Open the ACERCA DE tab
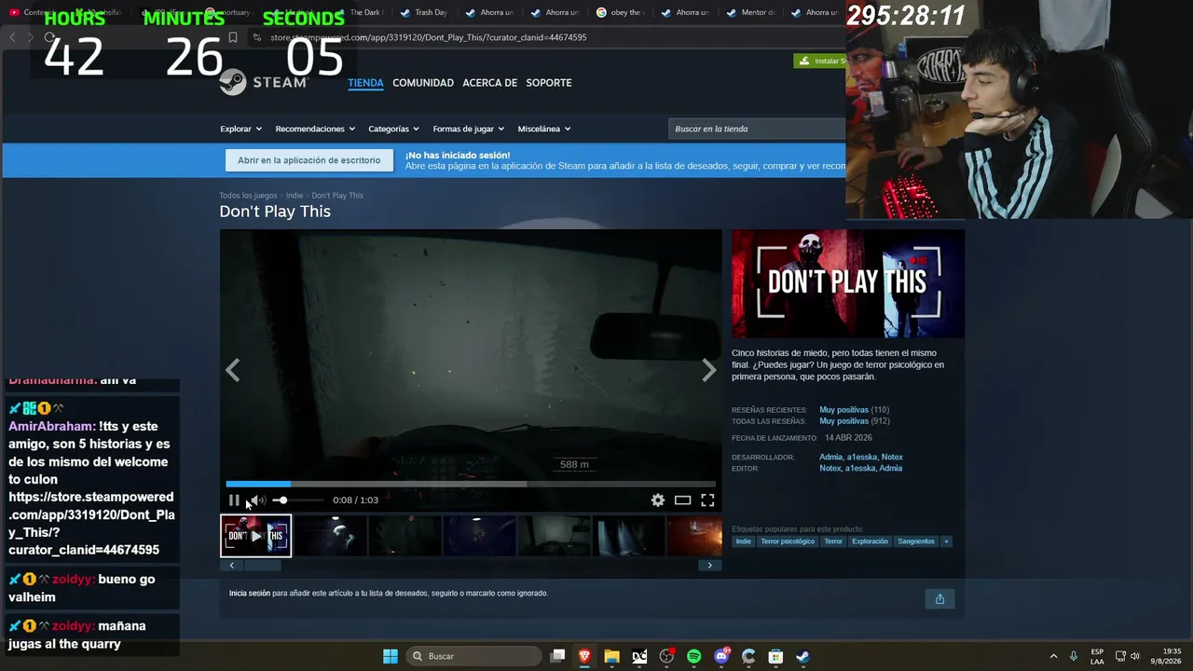 pos(489,83)
